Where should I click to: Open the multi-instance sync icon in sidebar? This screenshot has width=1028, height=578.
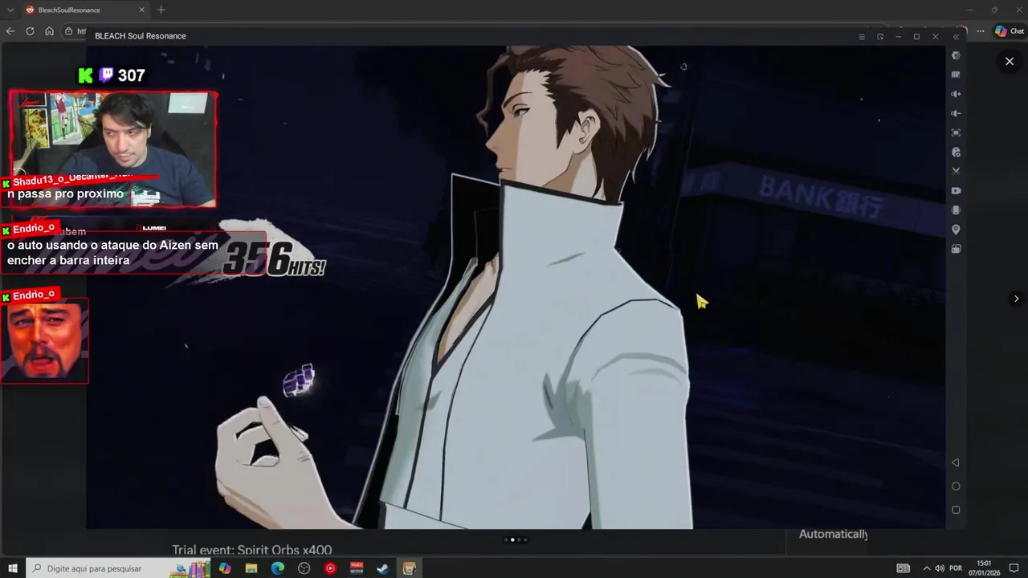click(x=956, y=152)
